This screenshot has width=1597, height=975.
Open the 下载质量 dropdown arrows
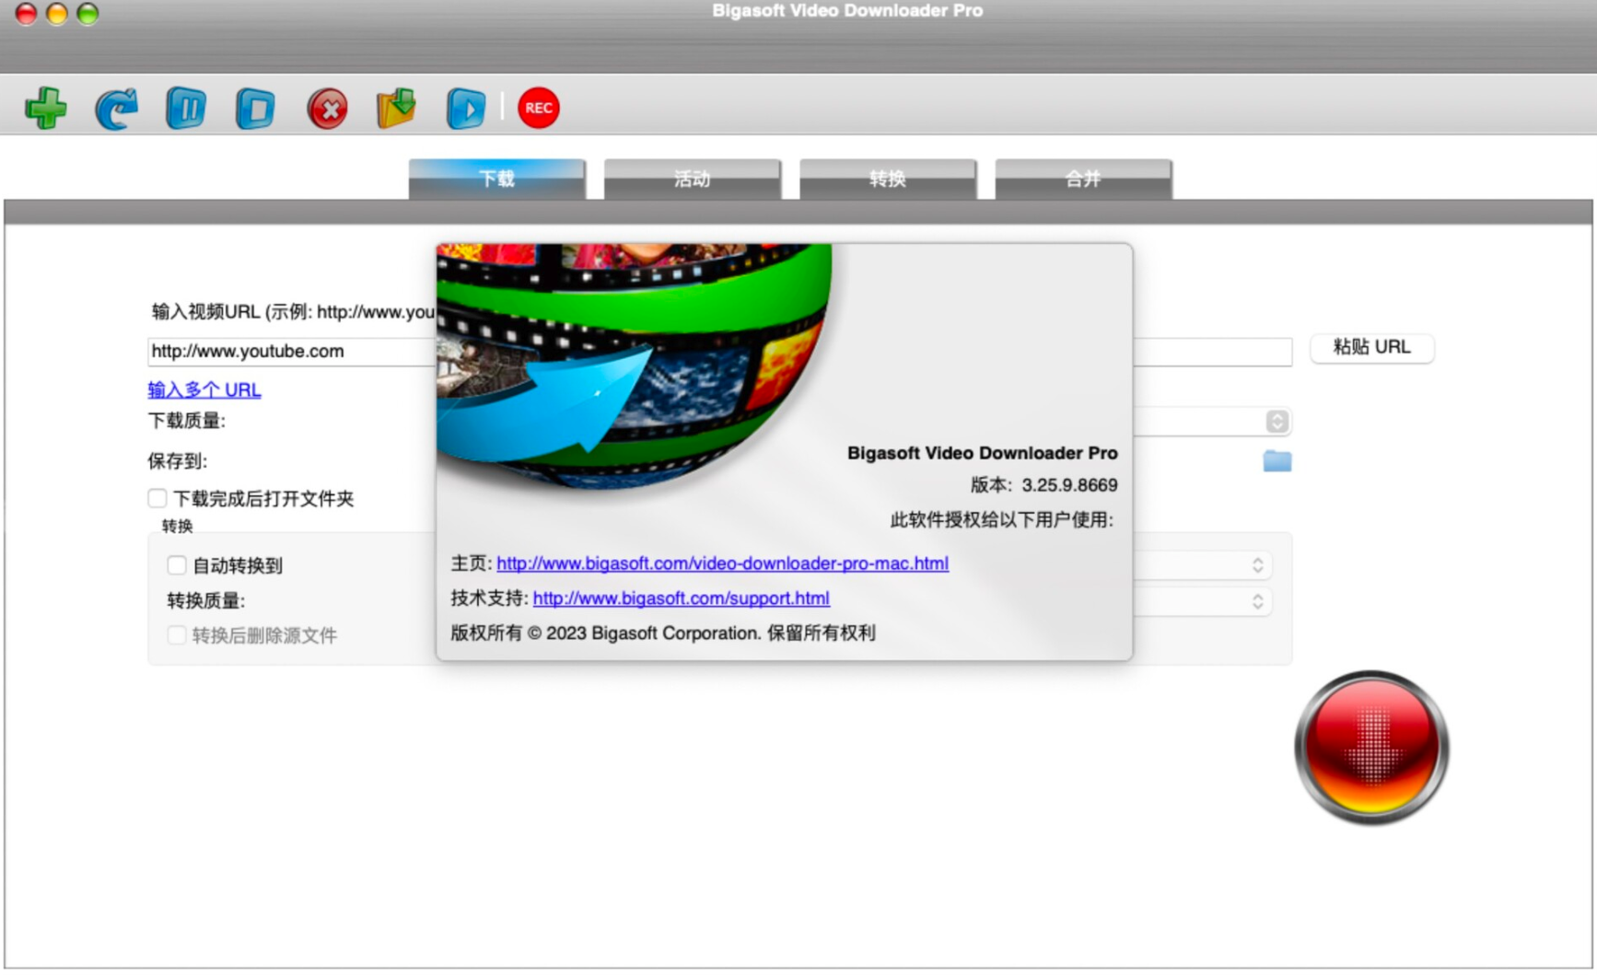point(1276,422)
